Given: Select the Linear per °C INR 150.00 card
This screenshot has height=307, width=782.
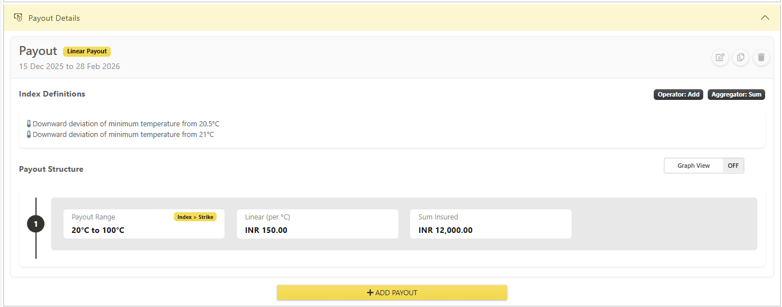Looking at the screenshot, I should coord(317,224).
